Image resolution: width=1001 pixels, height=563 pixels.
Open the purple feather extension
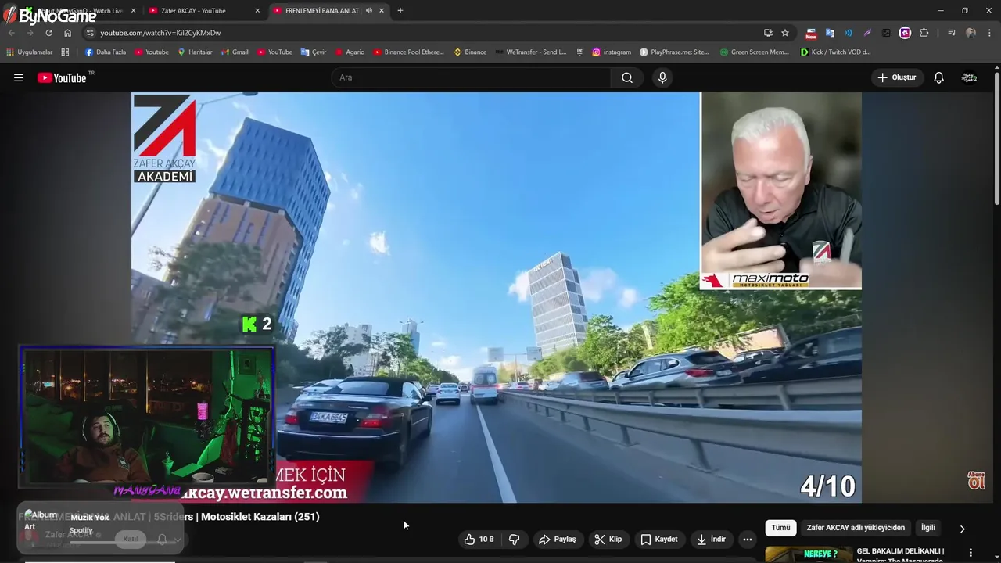(x=867, y=33)
